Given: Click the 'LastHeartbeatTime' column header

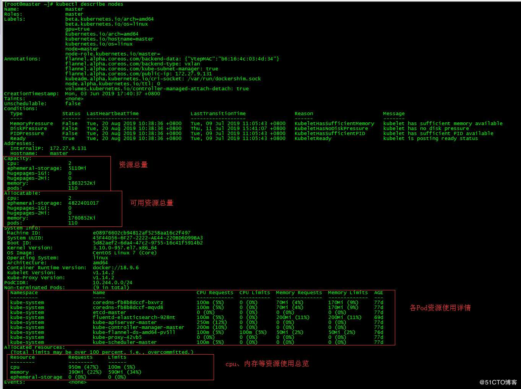Looking at the screenshot, I should point(113,114).
